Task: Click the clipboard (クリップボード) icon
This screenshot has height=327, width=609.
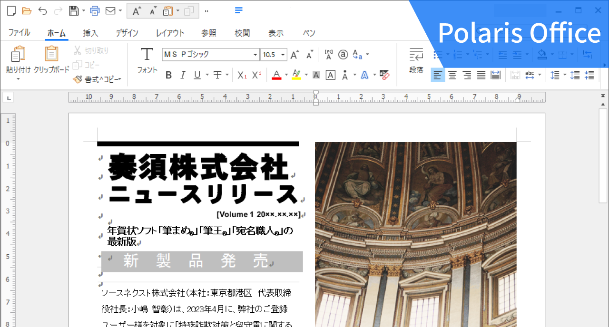Action: coord(52,57)
